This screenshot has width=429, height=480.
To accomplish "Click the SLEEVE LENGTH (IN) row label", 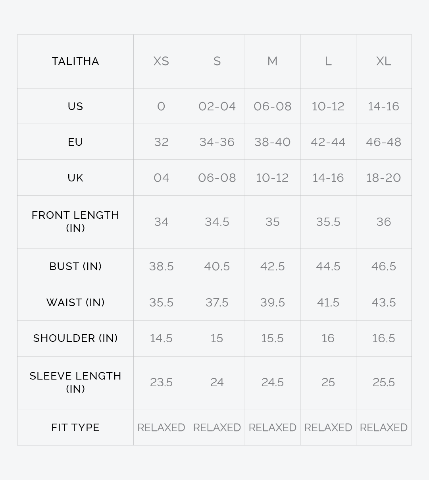I will coord(75,382).
